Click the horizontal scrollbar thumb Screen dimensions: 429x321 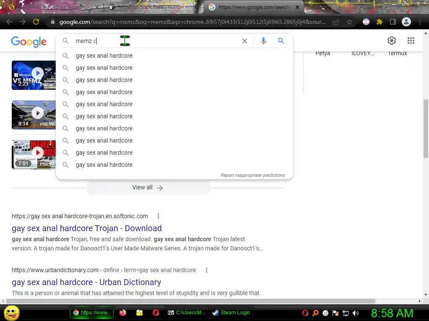(x=191, y=301)
